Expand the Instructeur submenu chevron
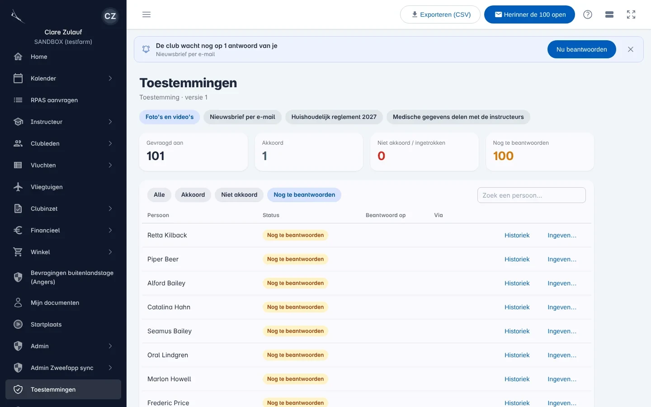 pyautogui.click(x=110, y=122)
